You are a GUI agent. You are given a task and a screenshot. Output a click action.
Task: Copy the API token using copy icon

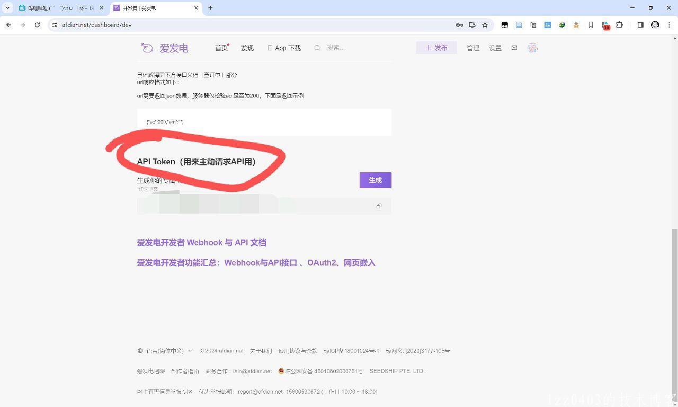(379, 206)
